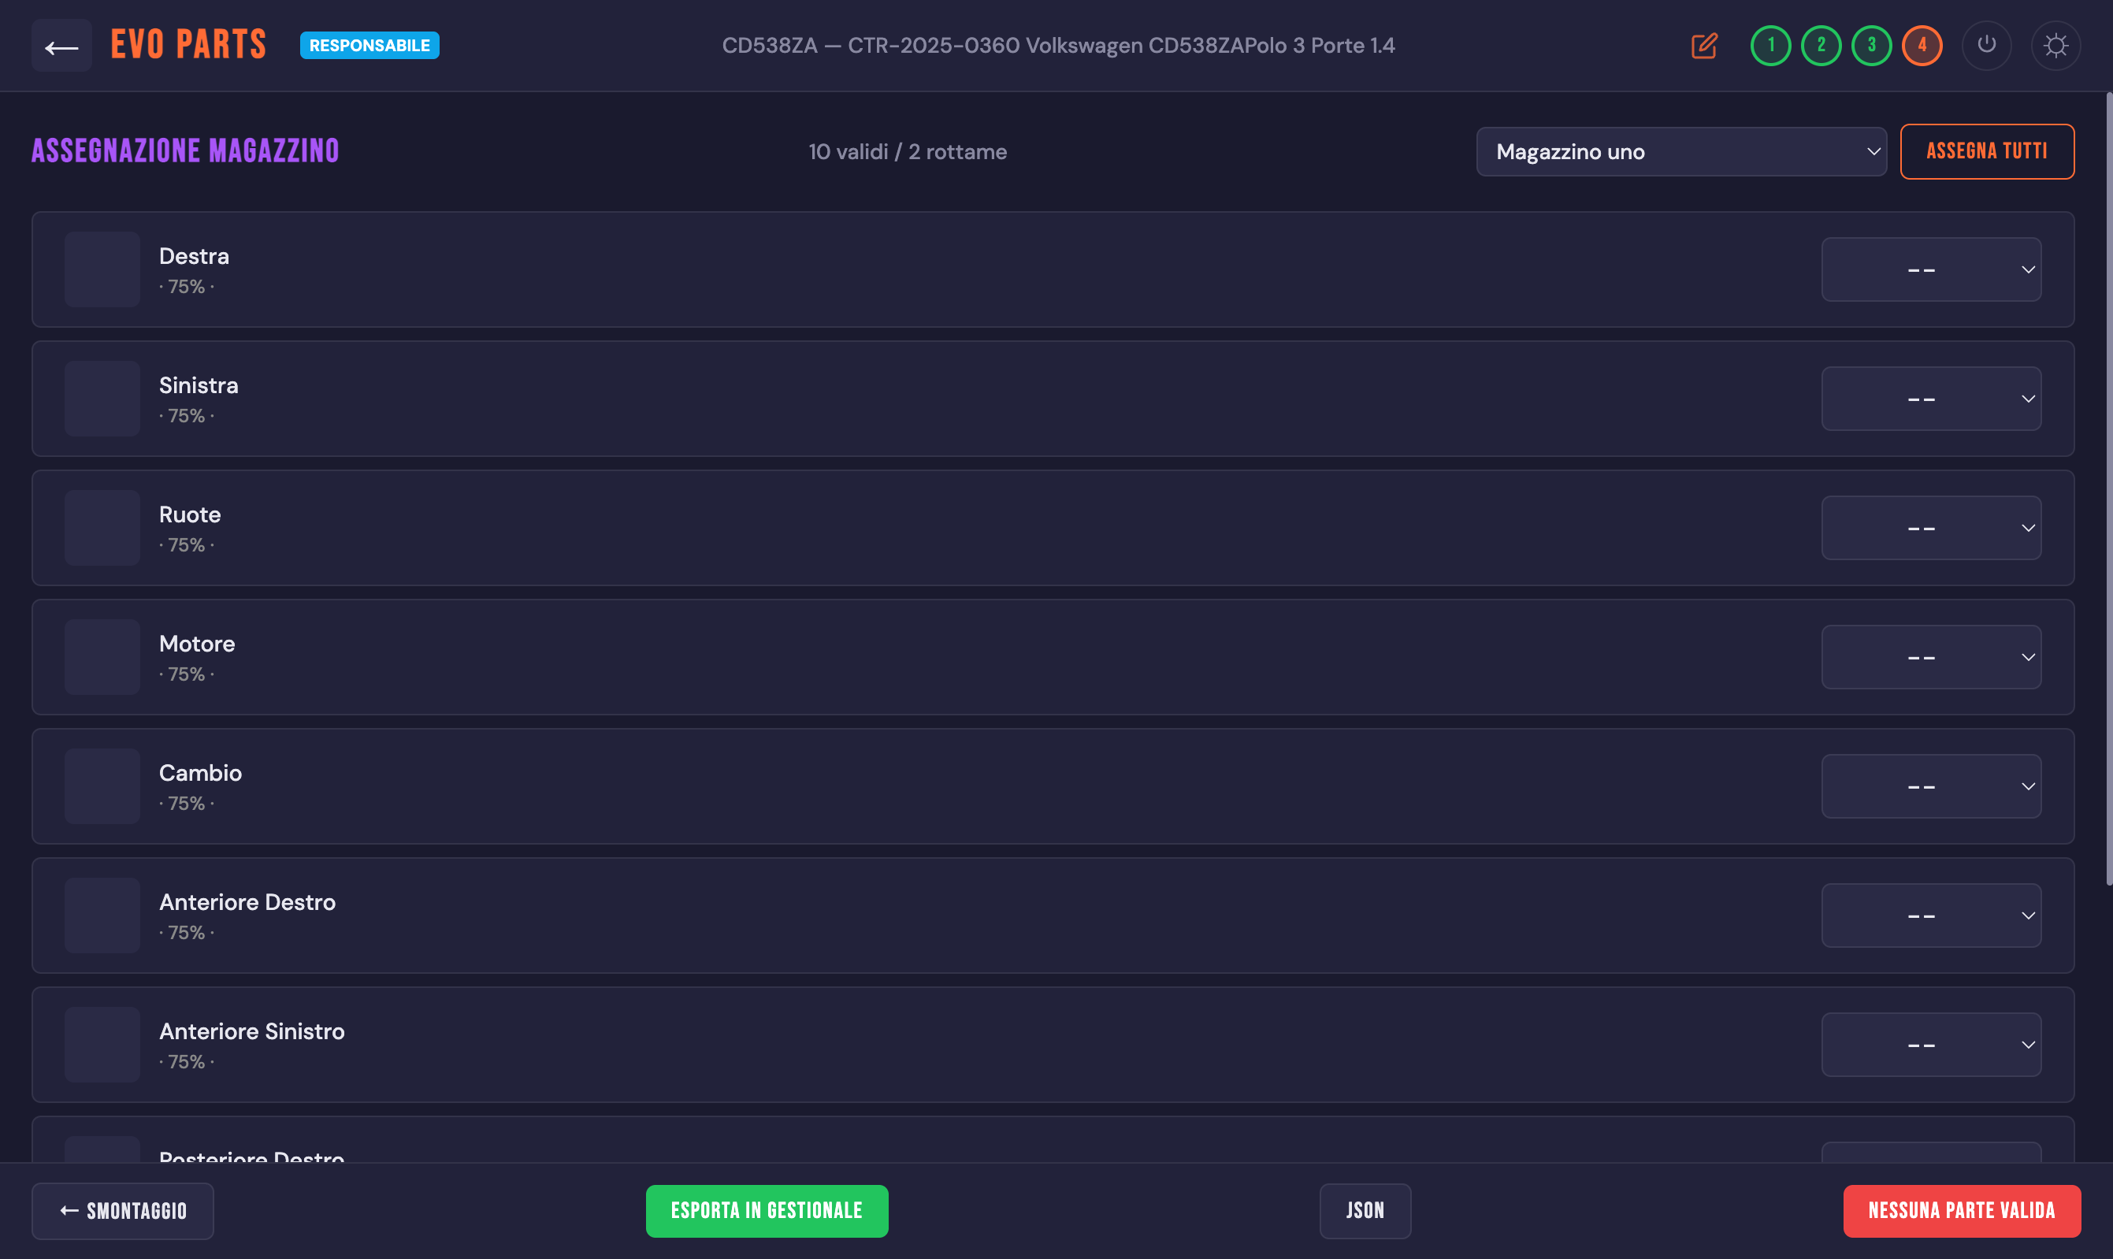Click the power logout icon
Image resolution: width=2113 pixels, height=1259 pixels.
click(1987, 46)
